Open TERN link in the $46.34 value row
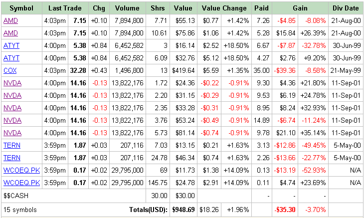 [12, 158]
